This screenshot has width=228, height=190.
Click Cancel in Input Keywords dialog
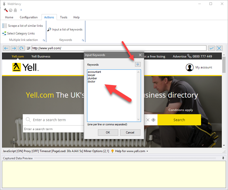(x=130, y=132)
